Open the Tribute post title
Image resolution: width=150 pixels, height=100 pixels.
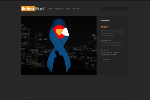pyautogui.click(x=105, y=27)
